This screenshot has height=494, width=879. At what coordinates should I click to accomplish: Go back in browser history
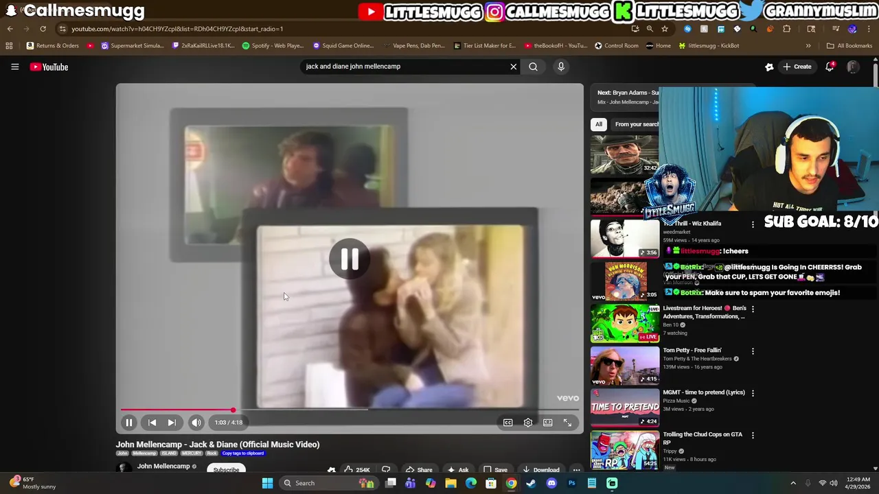pyautogui.click(x=10, y=29)
